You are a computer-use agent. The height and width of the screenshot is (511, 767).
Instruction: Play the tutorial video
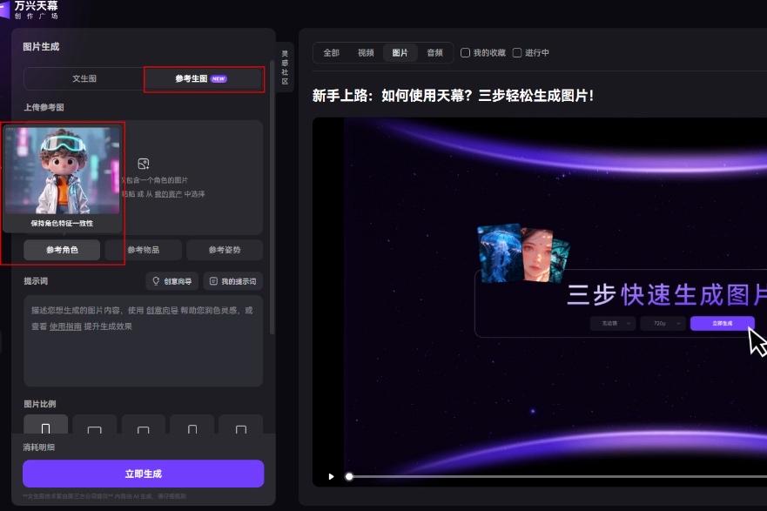point(331,476)
